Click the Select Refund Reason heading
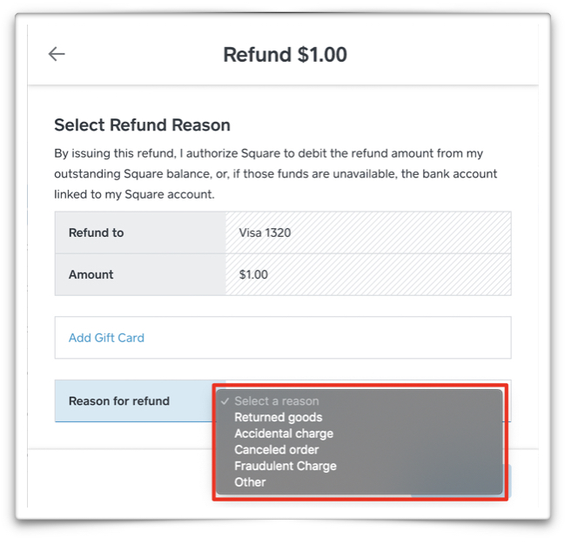Image resolution: width=571 pixels, height=545 pixels. pyautogui.click(x=142, y=125)
